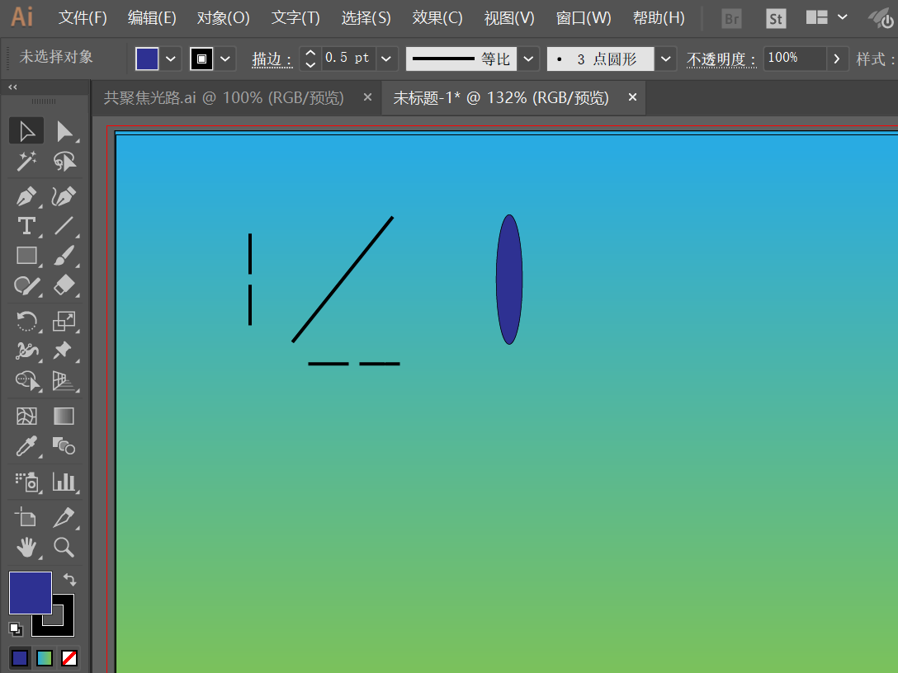Select the Eyedropper tool
Image resolution: width=898 pixels, height=673 pixels.
pyautogui.click(x=26, y=446)
